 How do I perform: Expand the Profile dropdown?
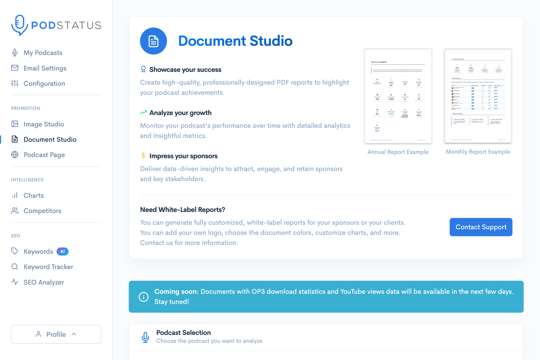pos(73,334)
